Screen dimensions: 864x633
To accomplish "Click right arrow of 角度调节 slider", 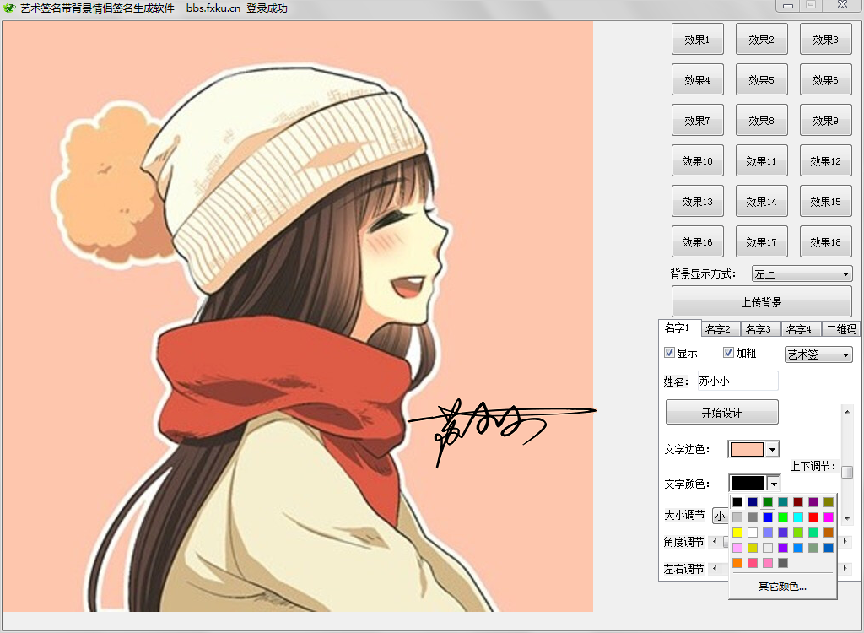I will coord(845,542).
